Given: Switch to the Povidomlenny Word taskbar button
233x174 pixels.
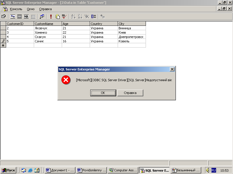Looking at the screenshot, I should point(92,170).
